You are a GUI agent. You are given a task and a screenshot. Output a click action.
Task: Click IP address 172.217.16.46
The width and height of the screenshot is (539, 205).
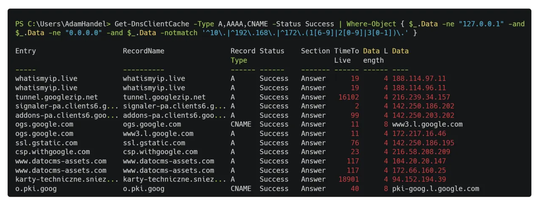click(419, 134)
